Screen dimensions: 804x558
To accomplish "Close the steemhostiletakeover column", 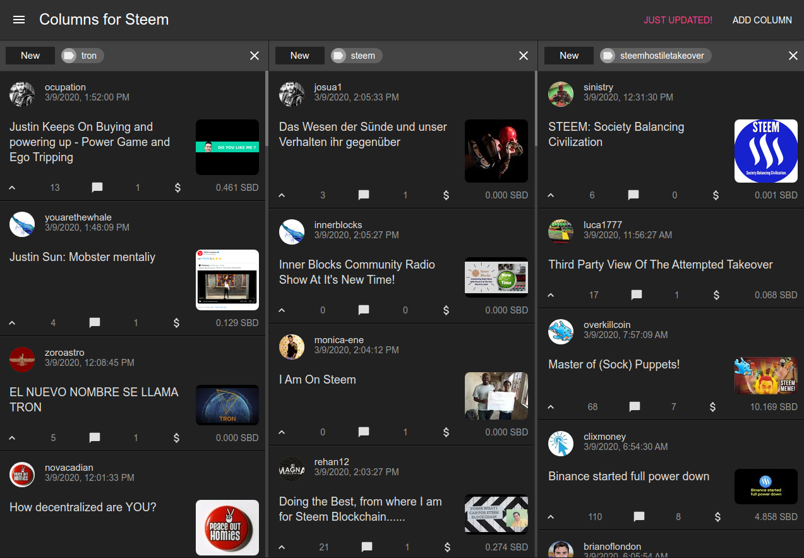I will pyautogui.click(x=793, y=56).
